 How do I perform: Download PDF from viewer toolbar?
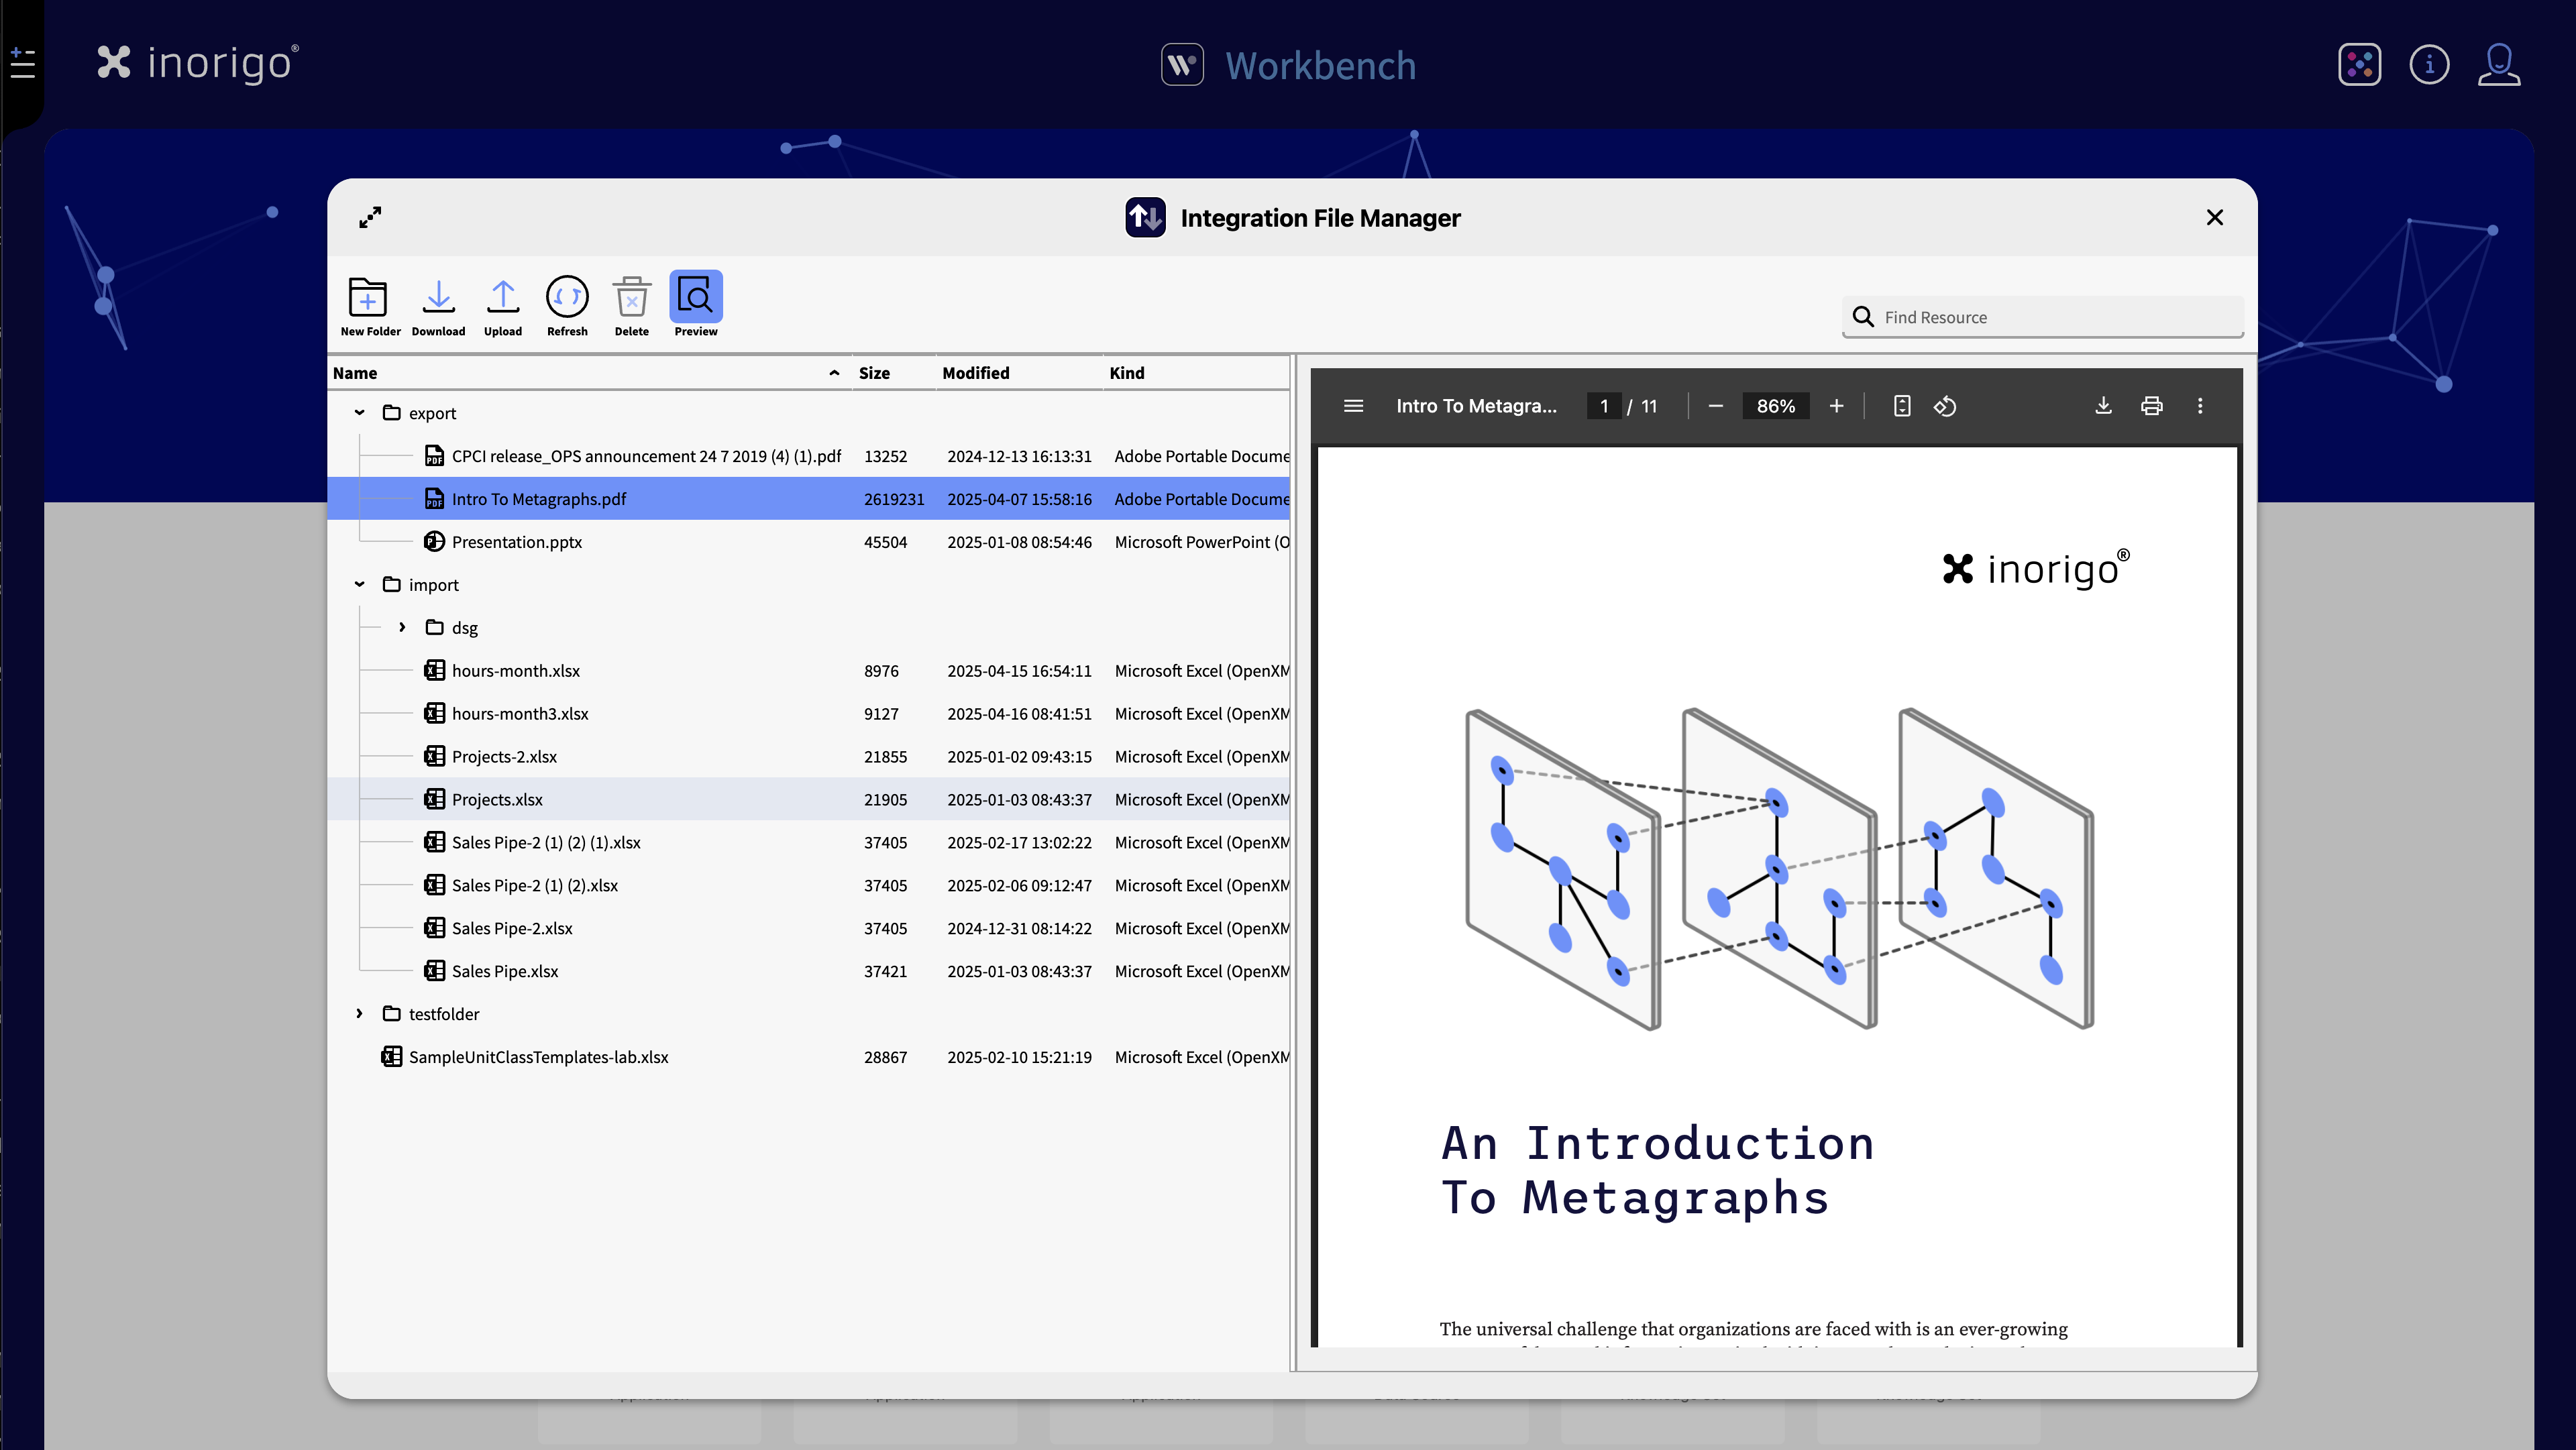coord(2103,406)
